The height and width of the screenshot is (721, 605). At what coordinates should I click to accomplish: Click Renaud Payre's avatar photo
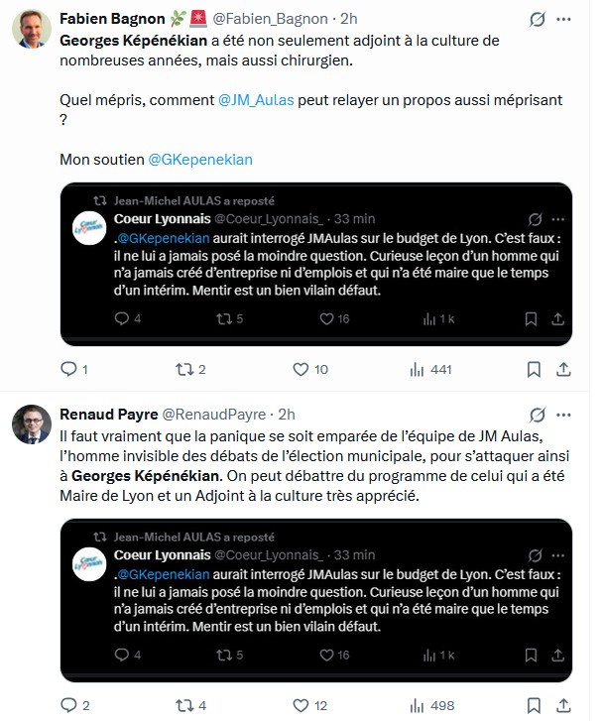point(32,423)
